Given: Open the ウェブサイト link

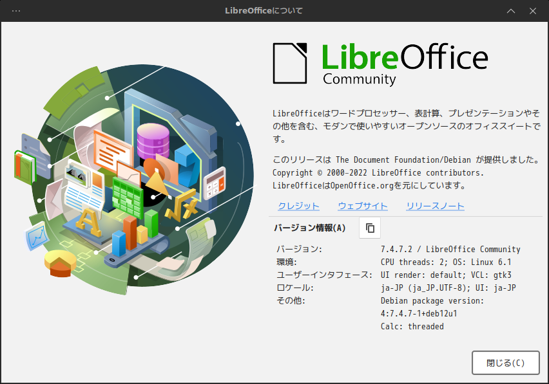Looking at the screenshot, I should coord(363,206).
